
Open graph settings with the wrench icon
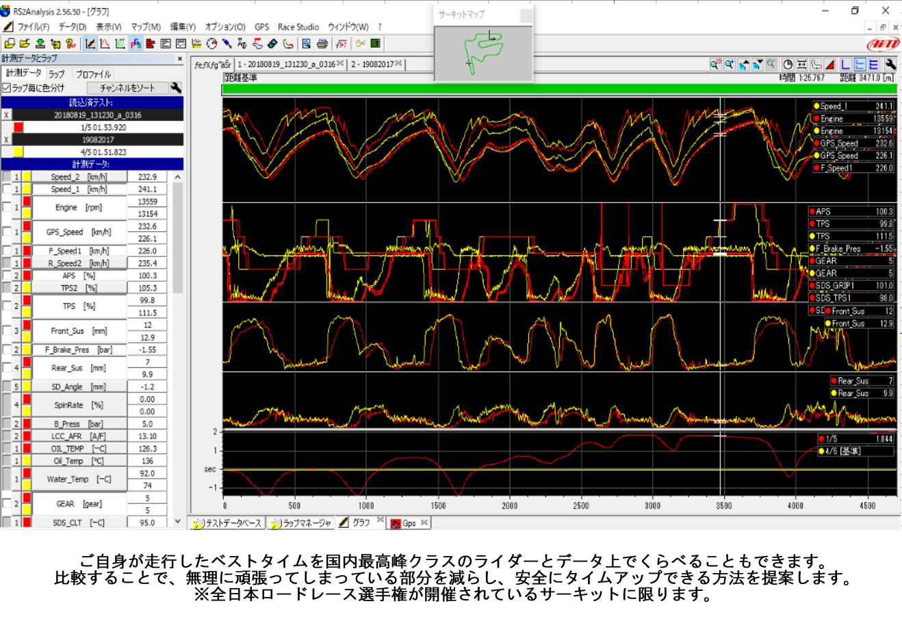(890, 65)
